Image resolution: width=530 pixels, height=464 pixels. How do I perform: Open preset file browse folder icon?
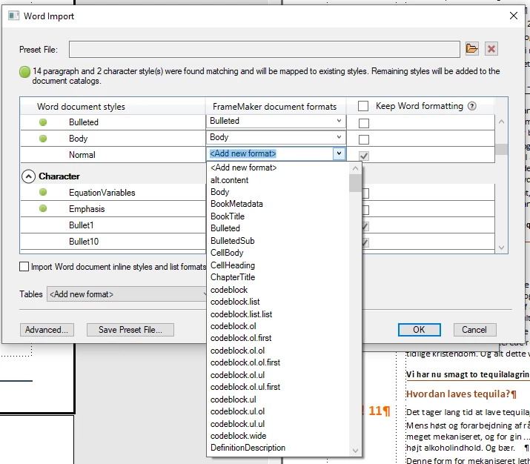pos(472,49)
